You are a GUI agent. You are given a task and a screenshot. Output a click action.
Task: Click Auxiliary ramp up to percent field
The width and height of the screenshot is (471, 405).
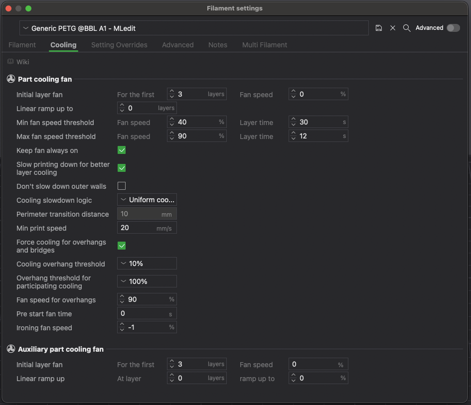318,378
